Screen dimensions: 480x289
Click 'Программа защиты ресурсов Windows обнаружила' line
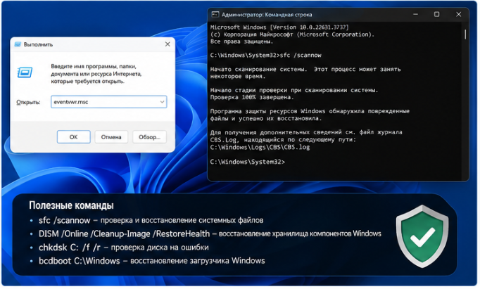(310, 111)
